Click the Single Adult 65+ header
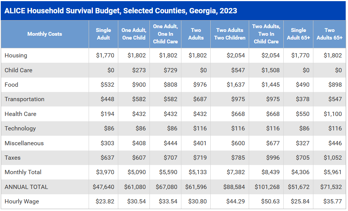 299,34
